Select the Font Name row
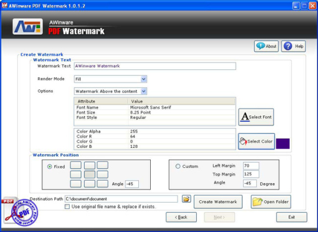The image size is (318, 232). (155, 107)
